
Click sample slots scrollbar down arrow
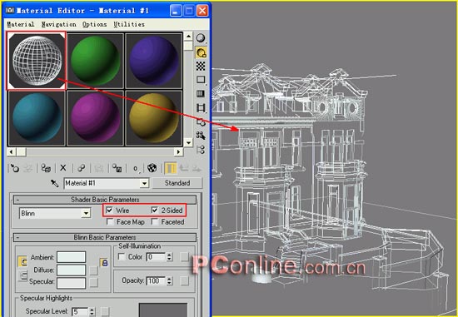pos(188,143)
